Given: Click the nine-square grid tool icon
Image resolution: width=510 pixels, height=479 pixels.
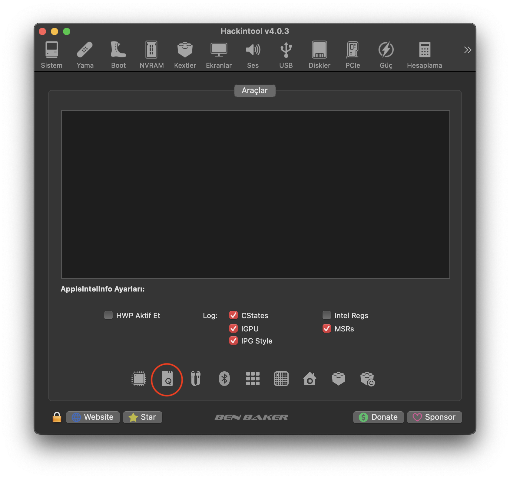Looking at the screenshot, I should tap(253, 379).
